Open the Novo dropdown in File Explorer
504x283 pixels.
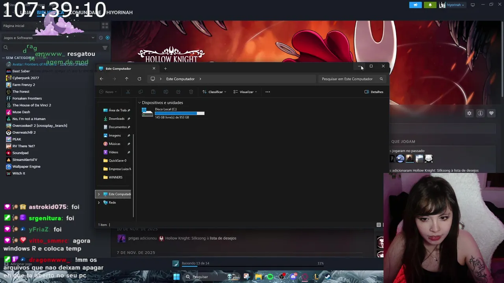click(107, 92)
